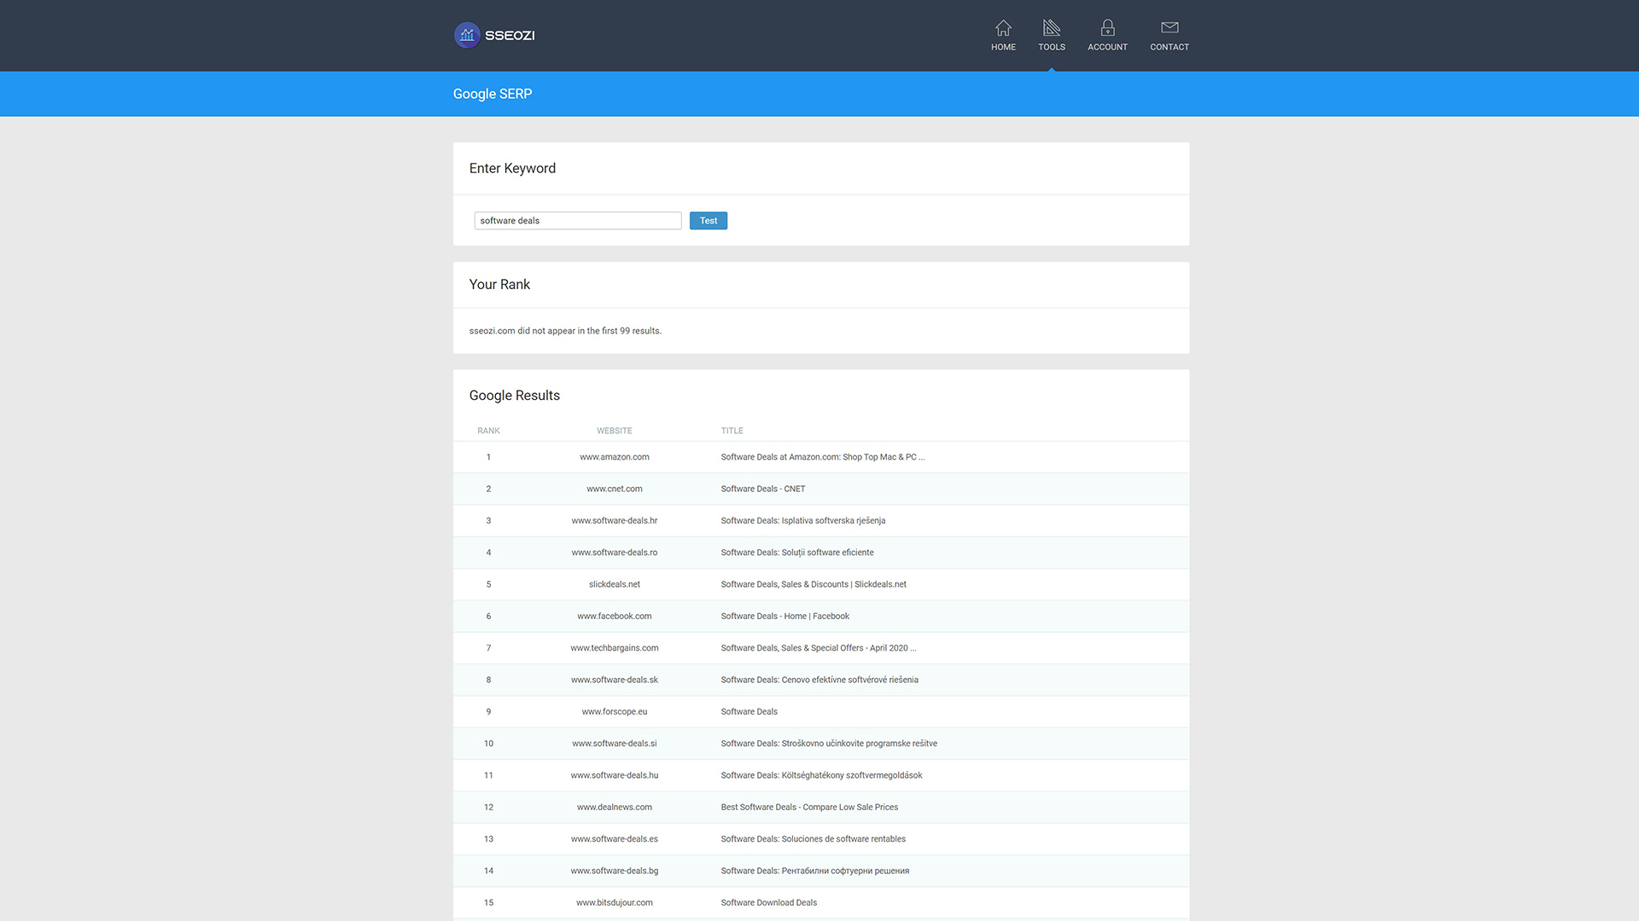
Task: Select the HOME menu label
Action: click(x=1003, y=47)
